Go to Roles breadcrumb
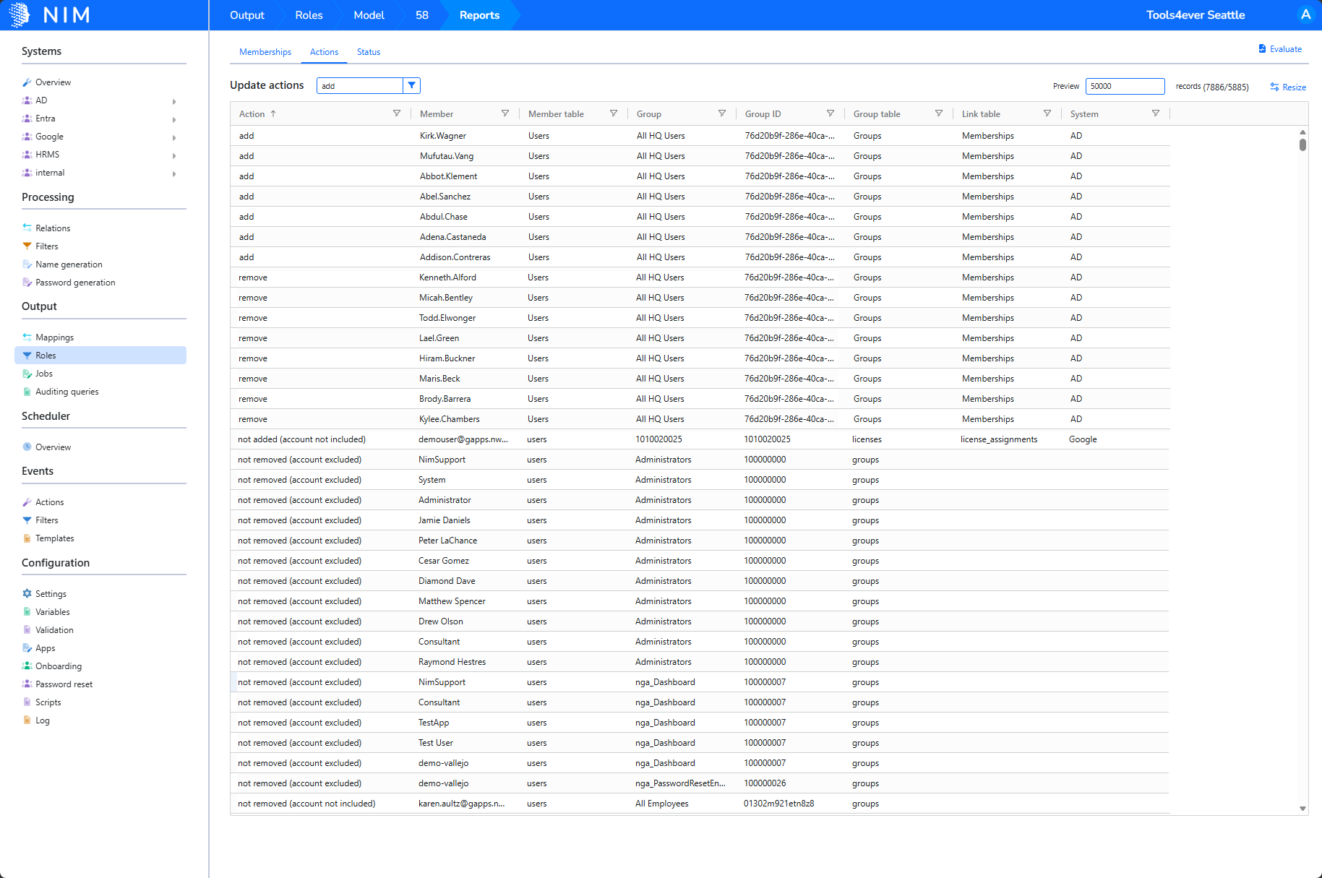This screenshot has height=878, width=1322. (x=309, y=15)
